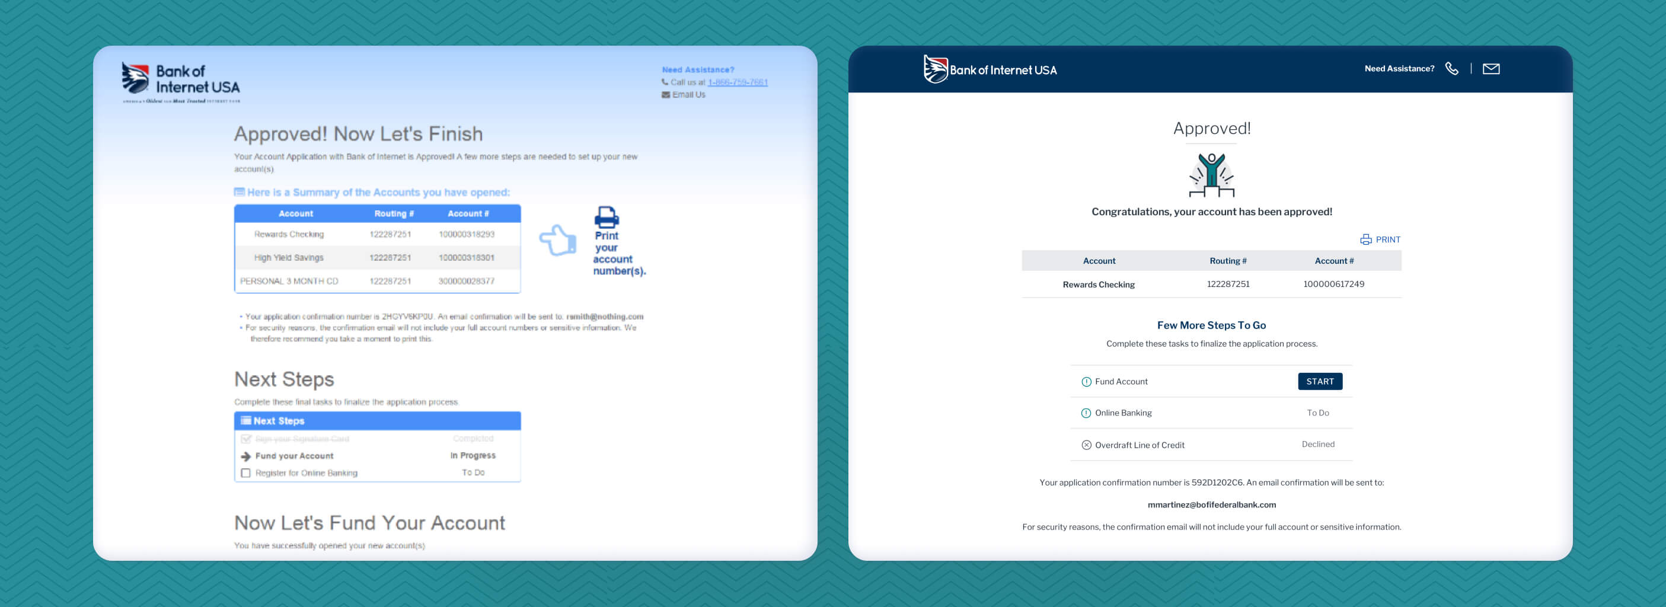
Task: Click the In Progress status label
Action: [473, 456]
